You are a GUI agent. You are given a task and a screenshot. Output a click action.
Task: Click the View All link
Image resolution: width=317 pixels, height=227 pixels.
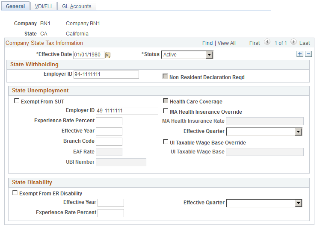[226, 43]
